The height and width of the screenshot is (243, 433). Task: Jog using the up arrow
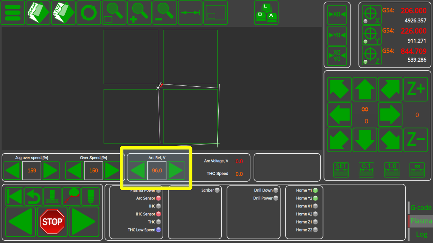(364, 89)
